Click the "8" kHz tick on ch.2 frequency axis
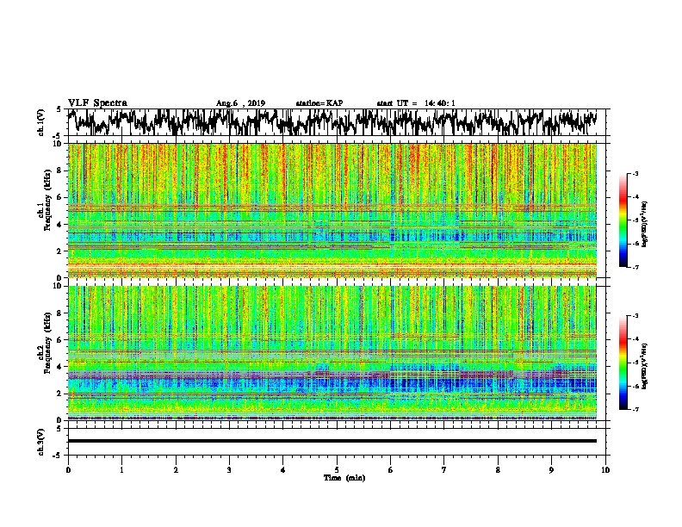 (60, 313)
